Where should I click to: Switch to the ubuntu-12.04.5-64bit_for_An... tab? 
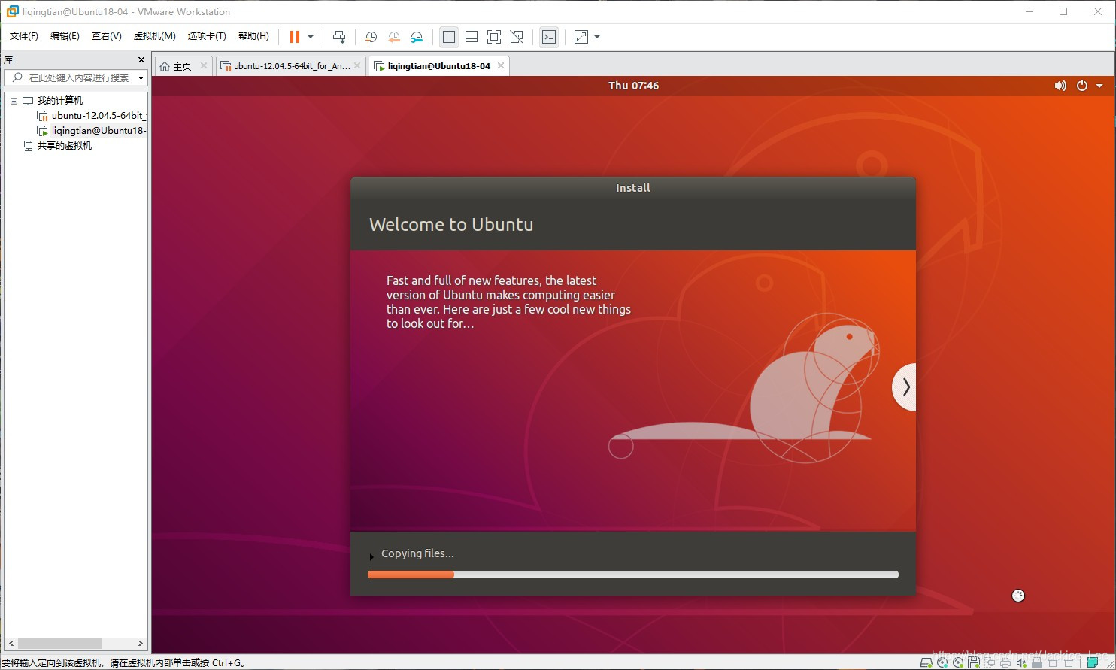291,66
